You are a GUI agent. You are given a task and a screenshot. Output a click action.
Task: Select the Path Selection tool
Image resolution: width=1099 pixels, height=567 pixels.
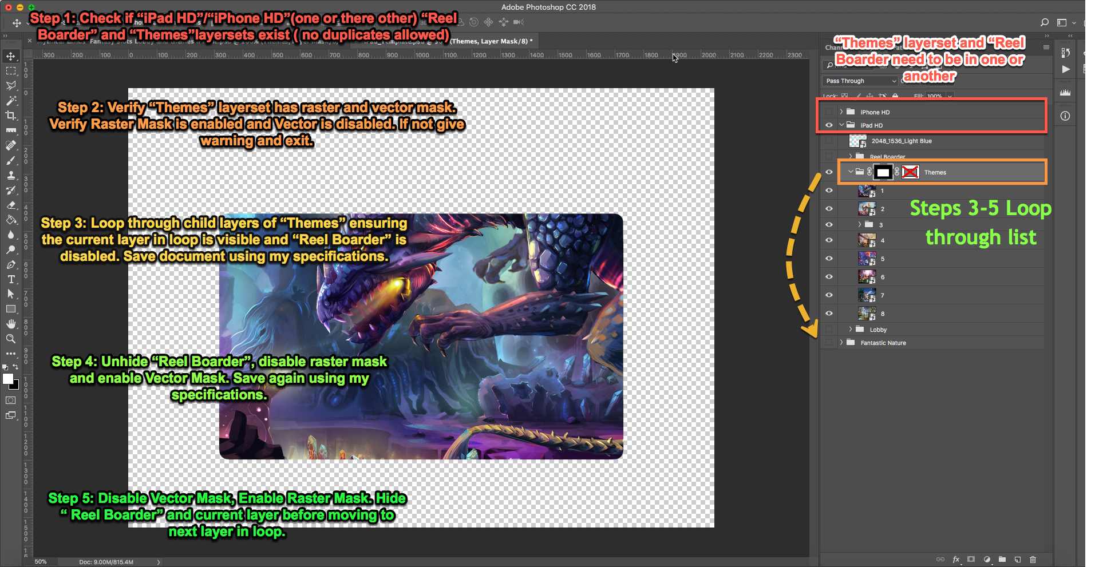click(x=11, y=294)
